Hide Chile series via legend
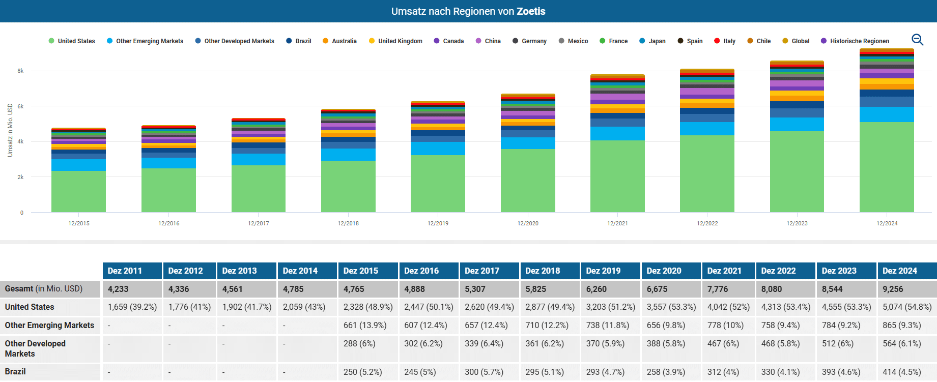Viewport: 937px width, 382px height. 759,41
